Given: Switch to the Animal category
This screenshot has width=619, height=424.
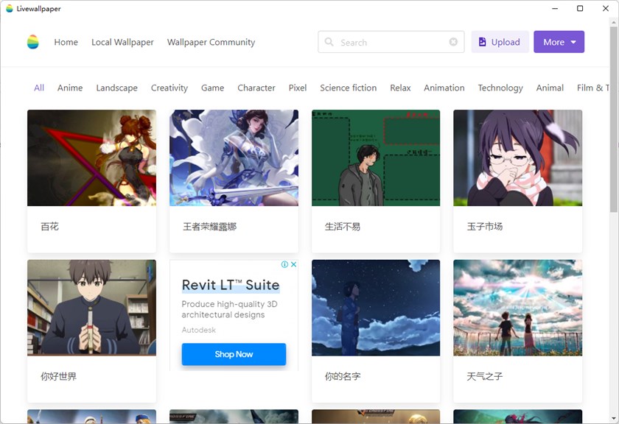Looking at the screenshot, I should [550, 88].
